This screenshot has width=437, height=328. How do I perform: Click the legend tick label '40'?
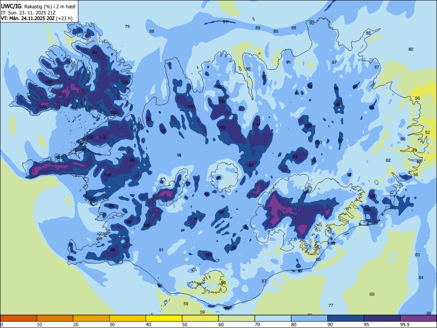click(x=148, y=325)
